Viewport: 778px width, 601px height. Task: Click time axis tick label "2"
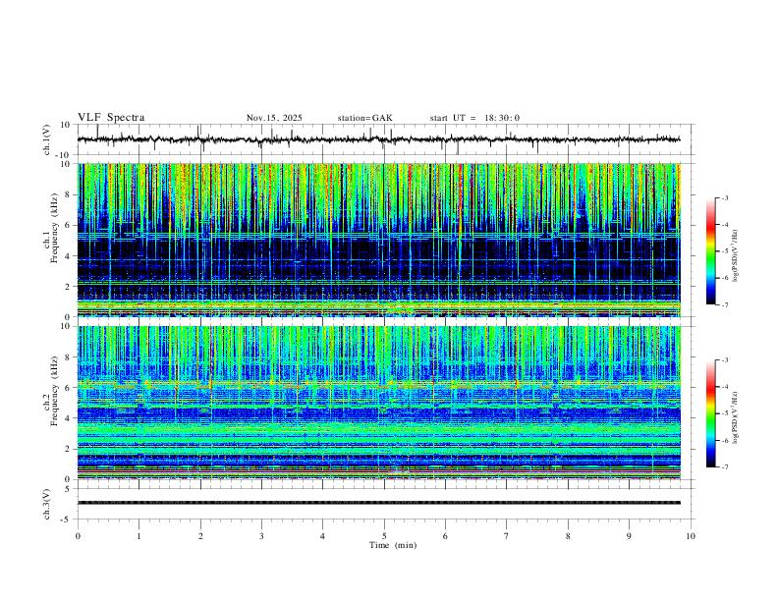200,536
